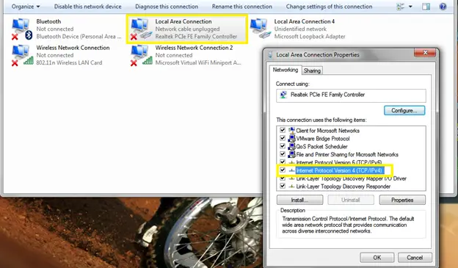Click the Configure... button

tap(404, 110)
